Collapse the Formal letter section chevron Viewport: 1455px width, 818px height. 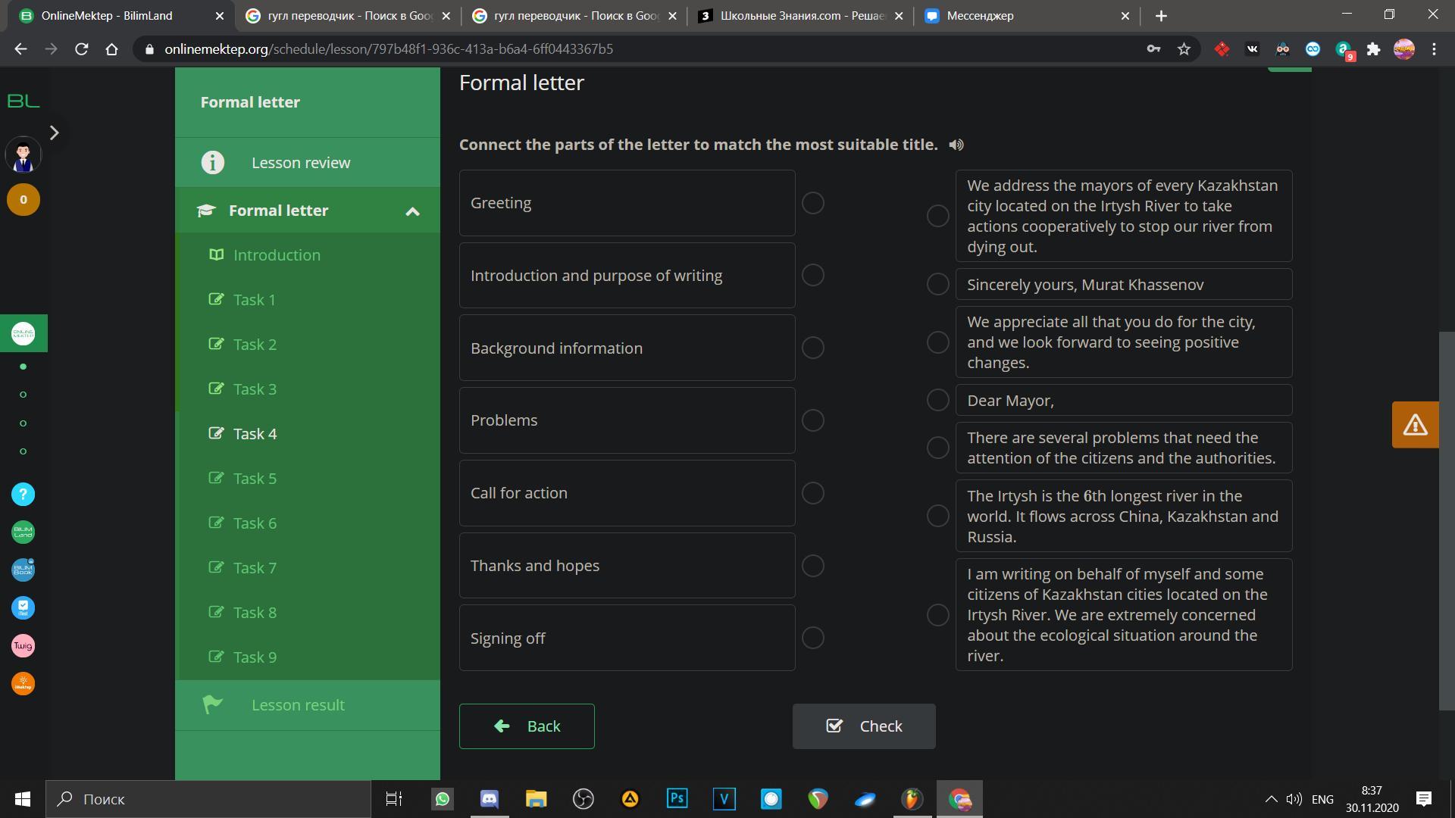click(412, 211)
